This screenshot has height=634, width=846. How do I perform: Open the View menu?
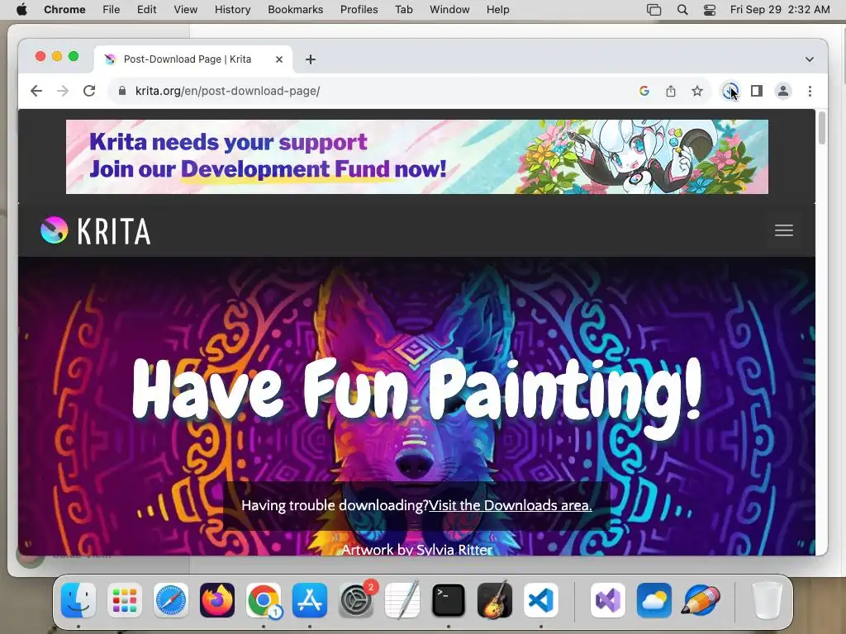pos(186,10)
